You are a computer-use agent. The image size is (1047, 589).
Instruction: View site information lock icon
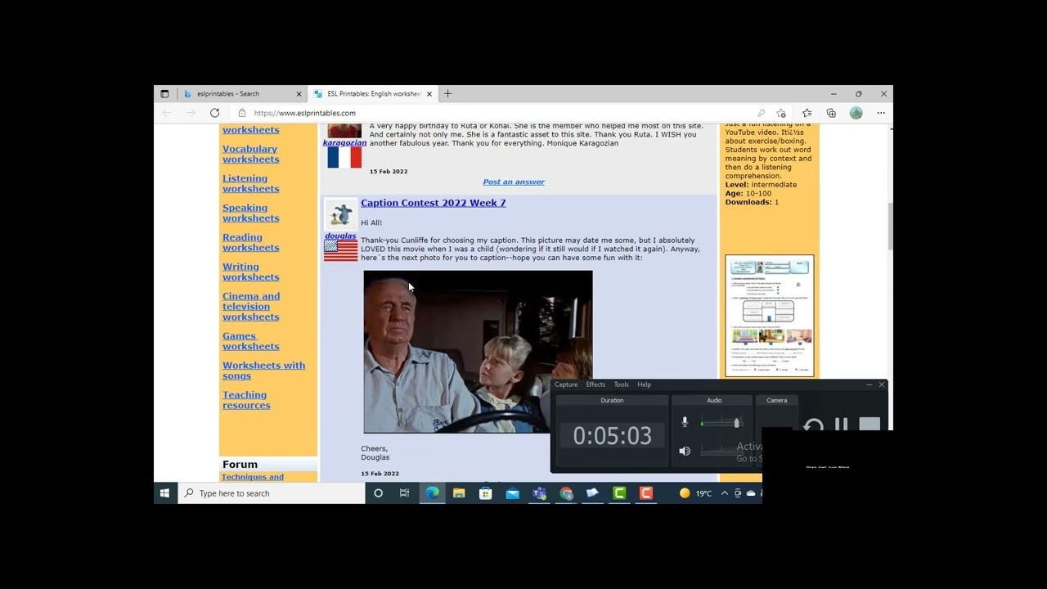(x=242, y=113)
